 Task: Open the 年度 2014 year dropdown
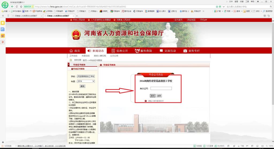(86, 81)
